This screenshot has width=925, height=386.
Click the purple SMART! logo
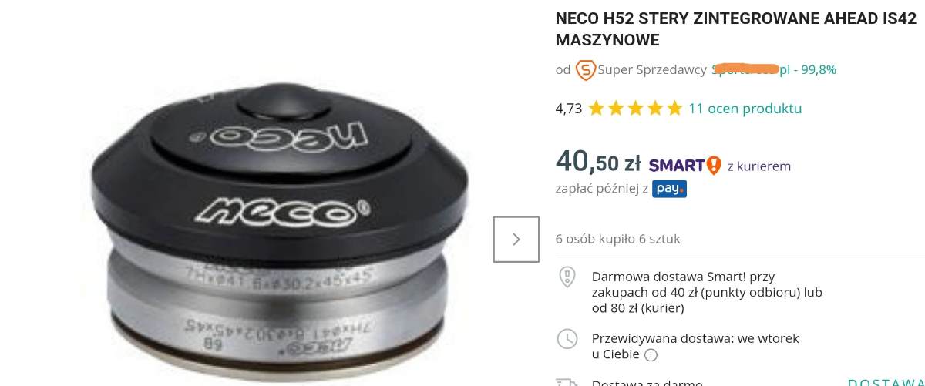click(684, 165)
